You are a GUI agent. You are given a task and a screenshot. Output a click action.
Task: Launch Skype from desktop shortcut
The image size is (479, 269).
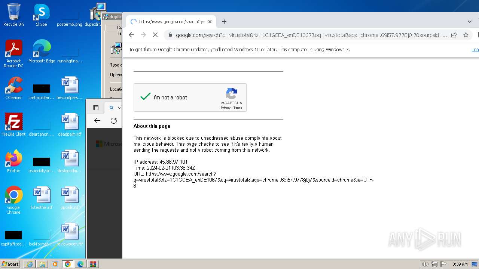(x=42, y=15)
